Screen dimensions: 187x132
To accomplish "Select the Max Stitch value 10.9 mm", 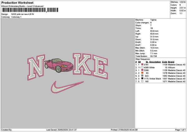I will tap(154, 48).
